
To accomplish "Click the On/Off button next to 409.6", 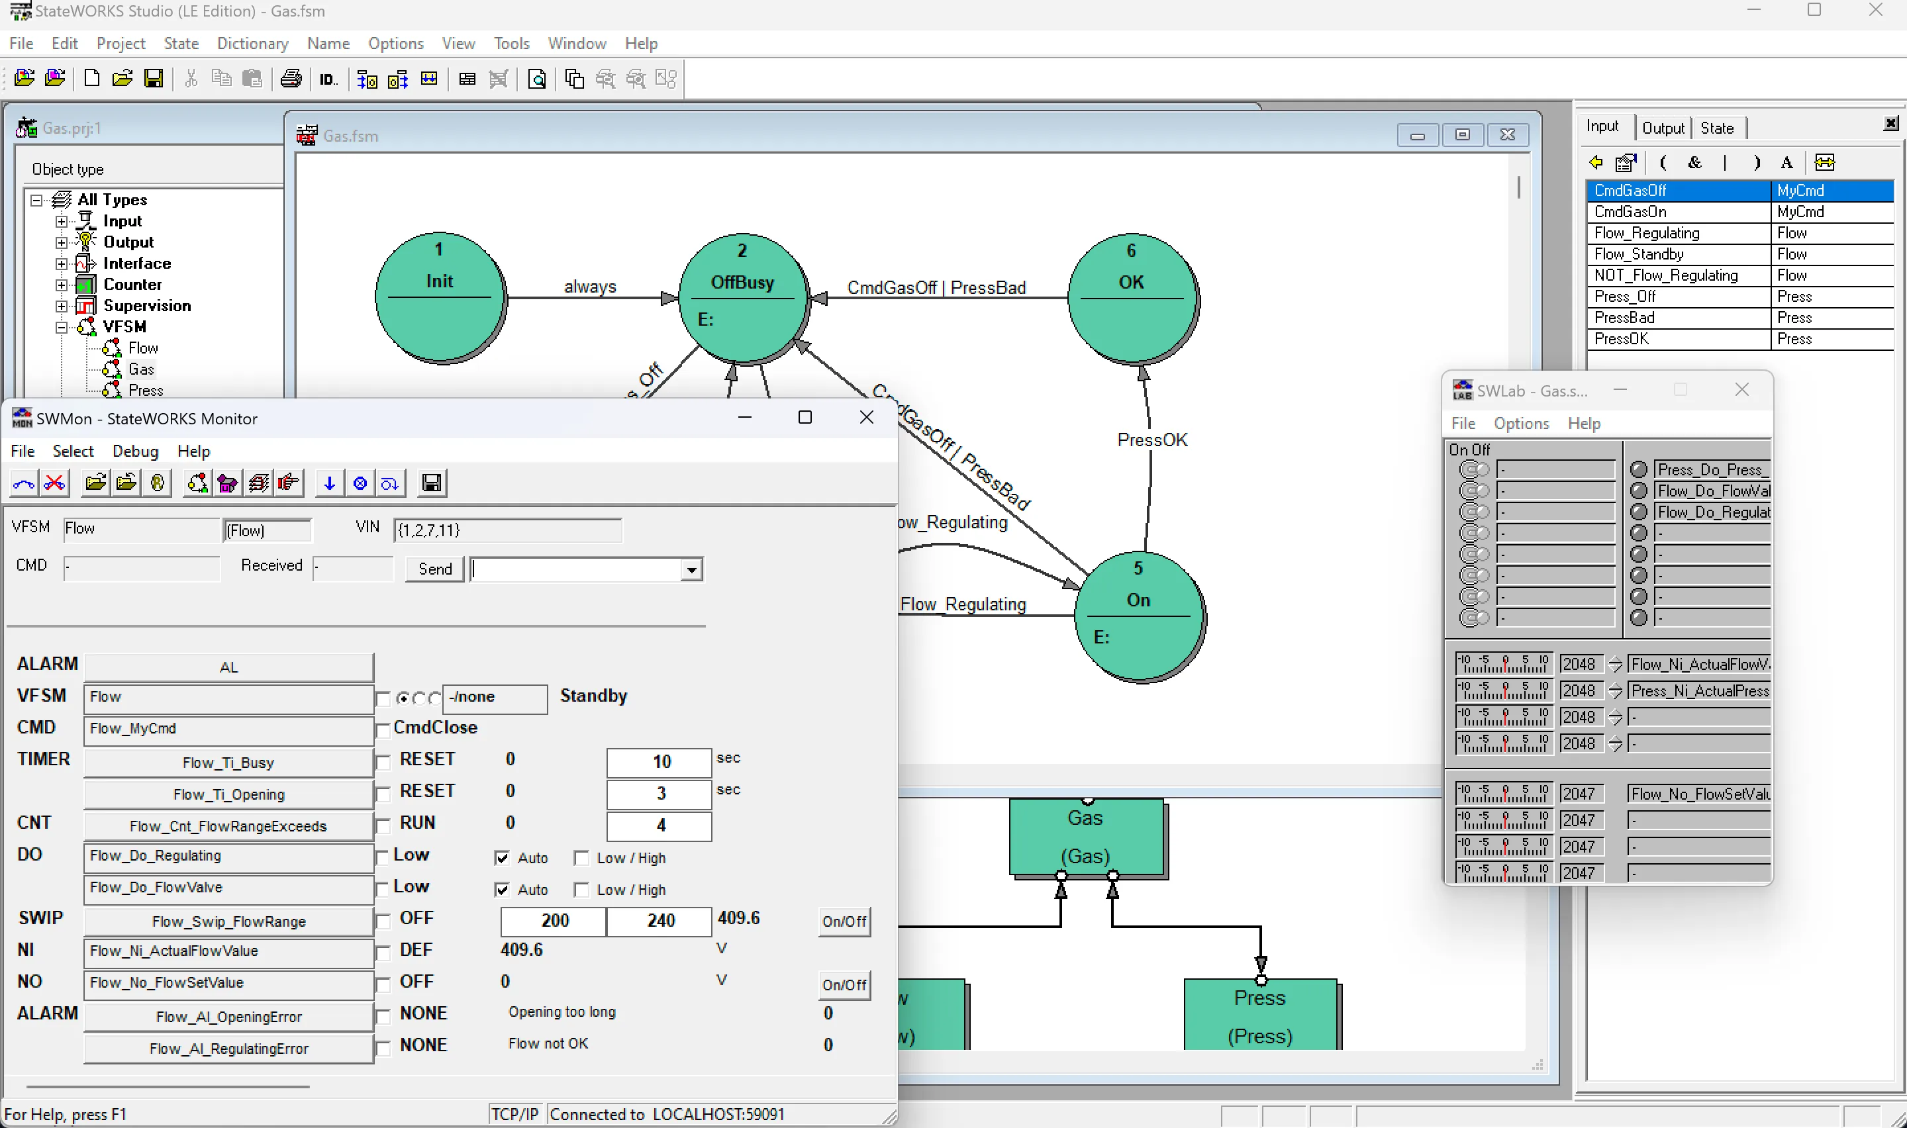I will coord(844,921).
